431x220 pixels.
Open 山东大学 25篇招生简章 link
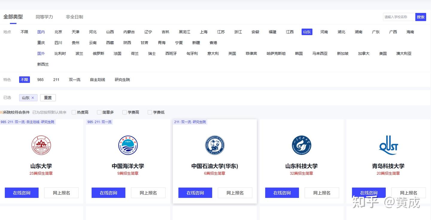tap(41, 174)
